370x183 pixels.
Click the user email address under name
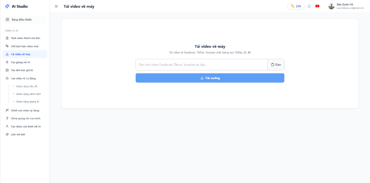pos(350,8)
